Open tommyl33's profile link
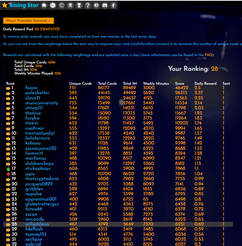This screenshot has height=246, width=242. point(36,235)
